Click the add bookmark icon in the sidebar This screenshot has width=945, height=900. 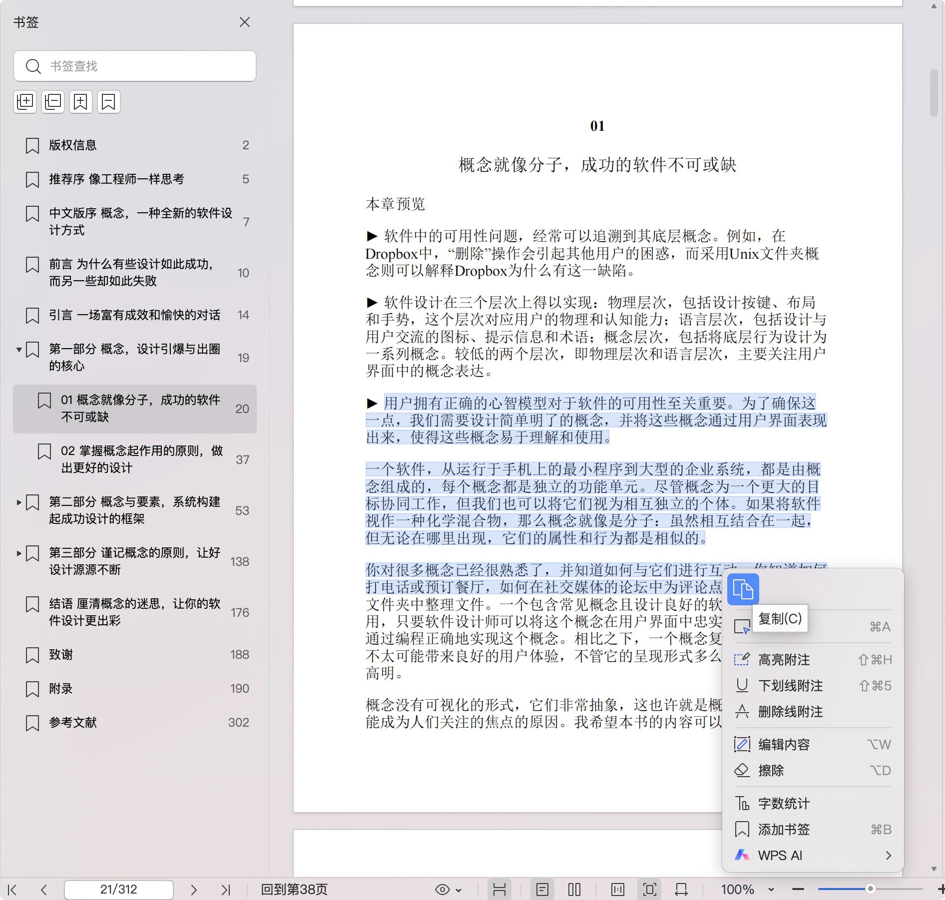(81, 102)
